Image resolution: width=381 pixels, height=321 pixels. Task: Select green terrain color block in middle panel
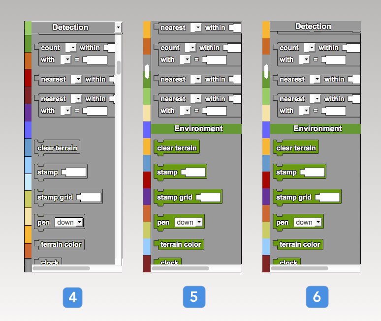click(x=179, y=244)
